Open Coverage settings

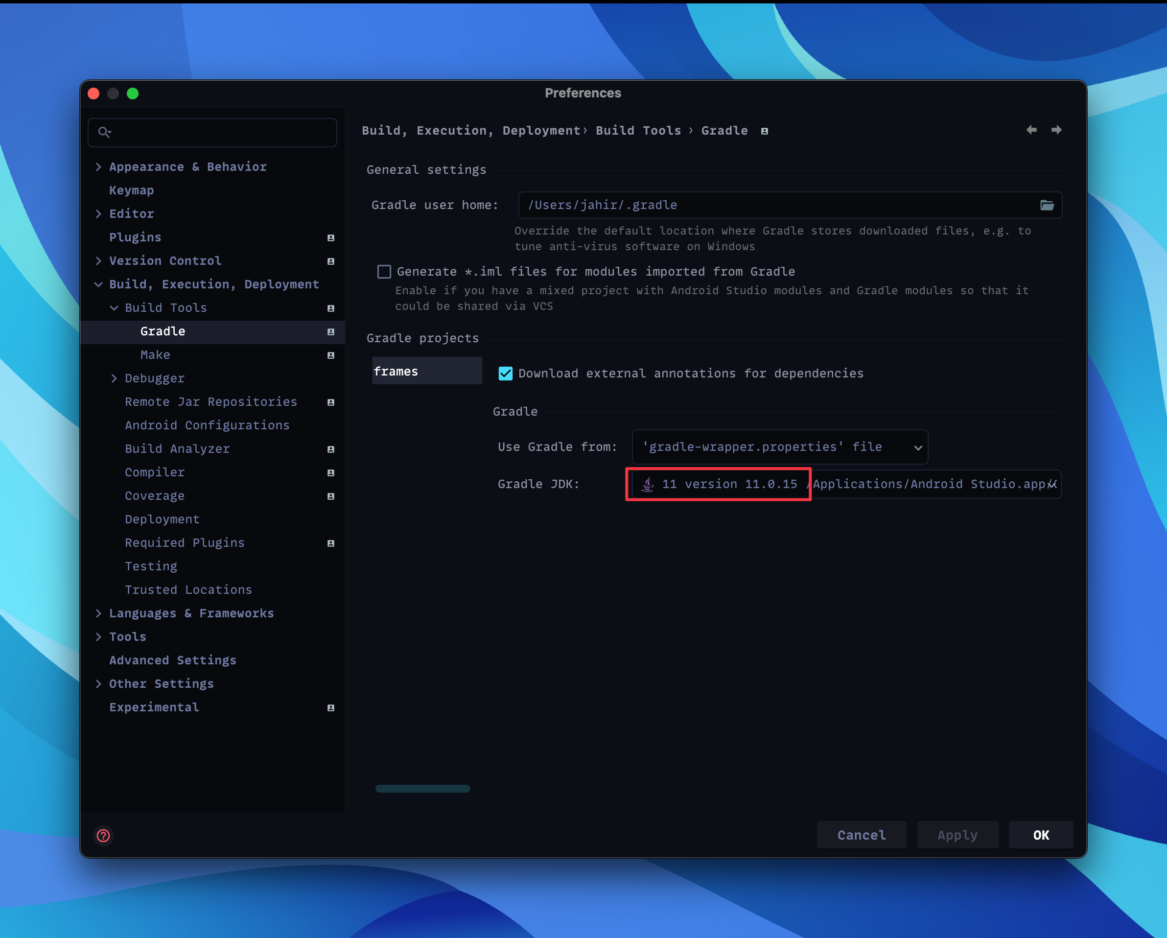click(x=155, y=496)
